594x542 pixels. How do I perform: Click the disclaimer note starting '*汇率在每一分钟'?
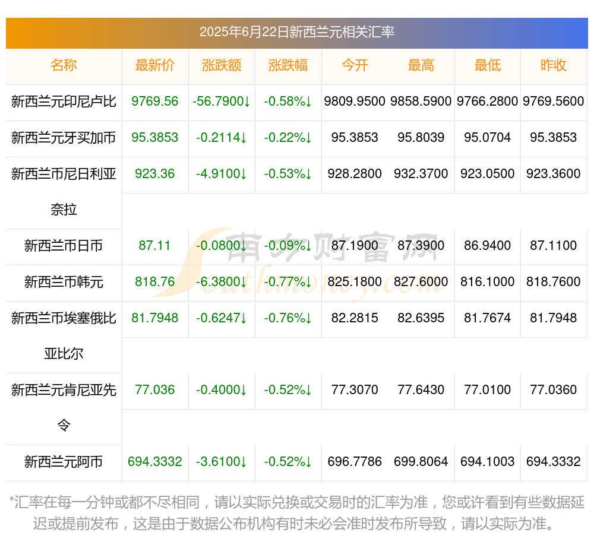coord(297,514)
